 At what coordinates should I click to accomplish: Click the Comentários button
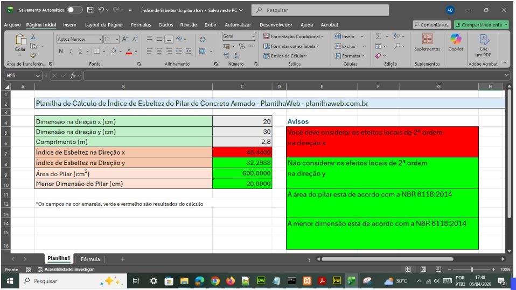431,25
